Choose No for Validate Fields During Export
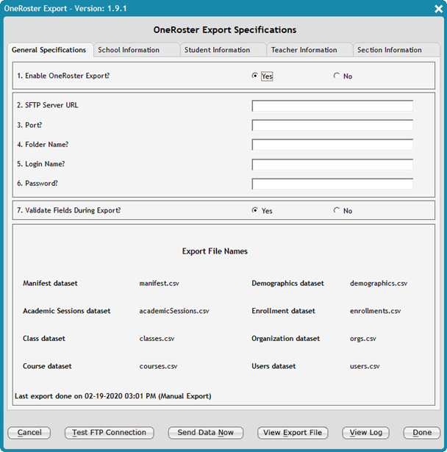 tap(337, 210)
